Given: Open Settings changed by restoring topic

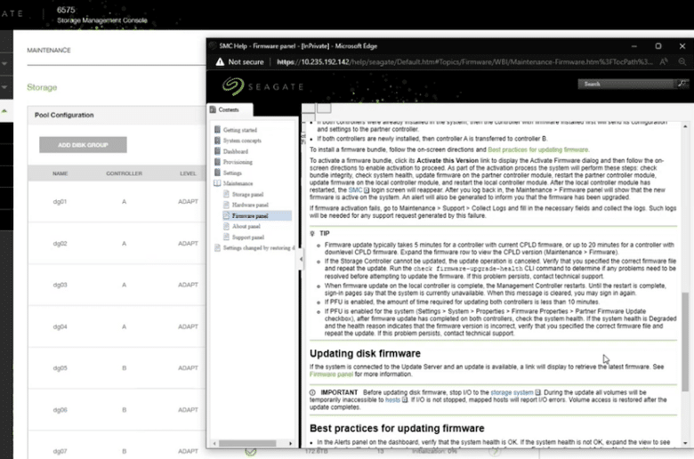Looking at the screenshot, I should pos(259,248).
